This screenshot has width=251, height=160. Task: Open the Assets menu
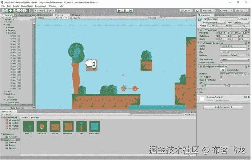pyautogui.click(x=16, y=6)
